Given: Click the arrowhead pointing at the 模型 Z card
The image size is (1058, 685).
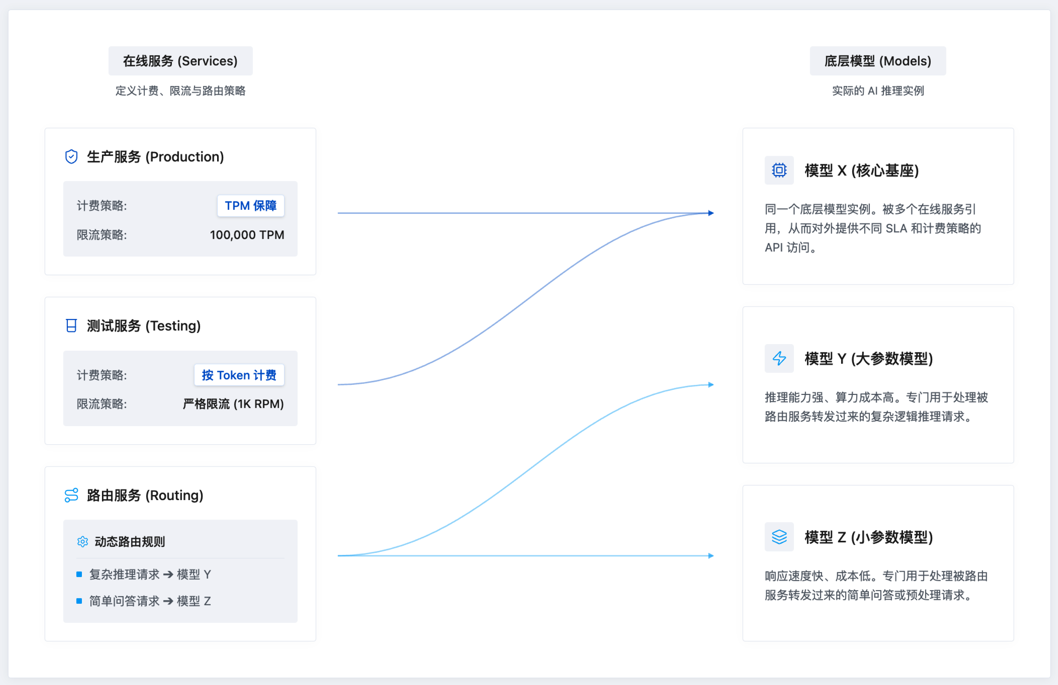Looking at the screenshot, I should click(x=711, y=556).
